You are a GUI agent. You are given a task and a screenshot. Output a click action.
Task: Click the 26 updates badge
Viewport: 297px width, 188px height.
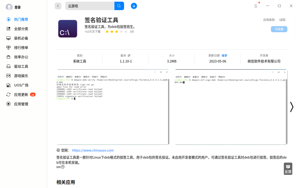click(x=33, y=95)
